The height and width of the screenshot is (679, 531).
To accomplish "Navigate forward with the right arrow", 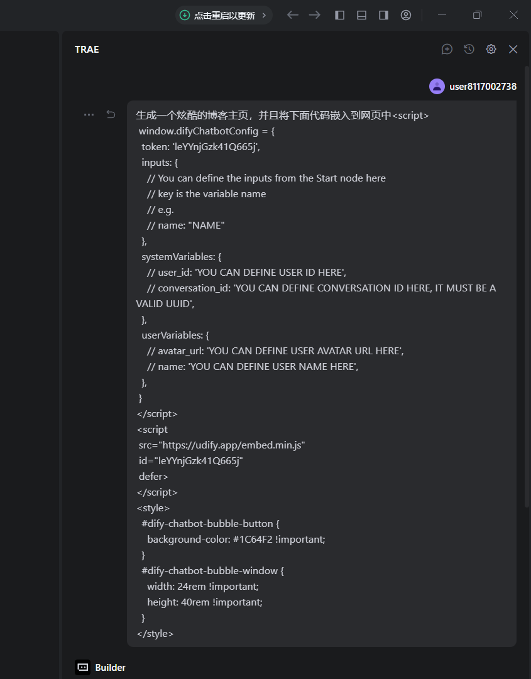I will [x=315, y=15].
